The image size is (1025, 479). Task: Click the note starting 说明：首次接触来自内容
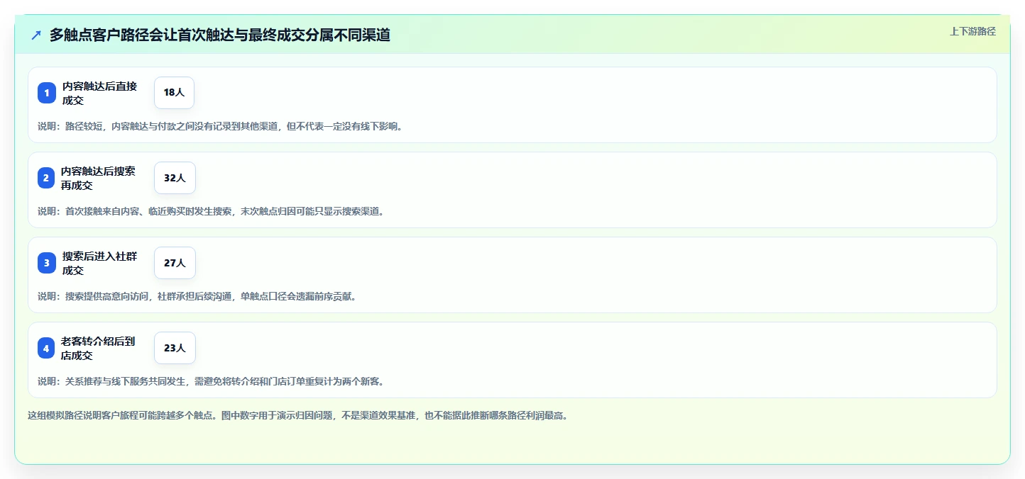(212, 211)
